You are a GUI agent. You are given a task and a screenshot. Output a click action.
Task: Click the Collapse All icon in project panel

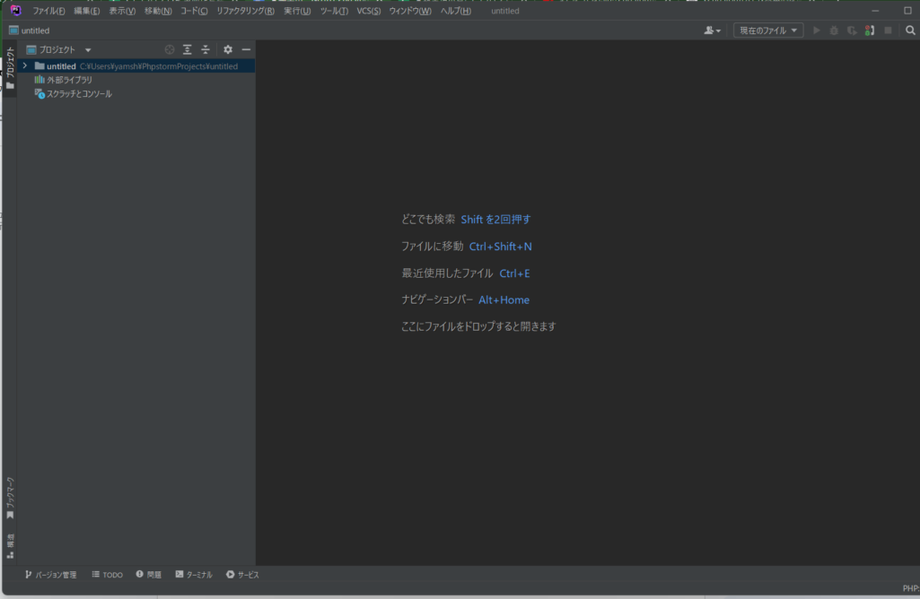pos(206,50)
